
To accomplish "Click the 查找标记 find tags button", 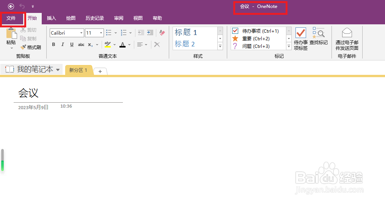I will point(319,36).
